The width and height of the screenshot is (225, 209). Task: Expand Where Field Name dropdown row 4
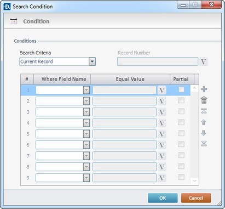coord(86,123)
